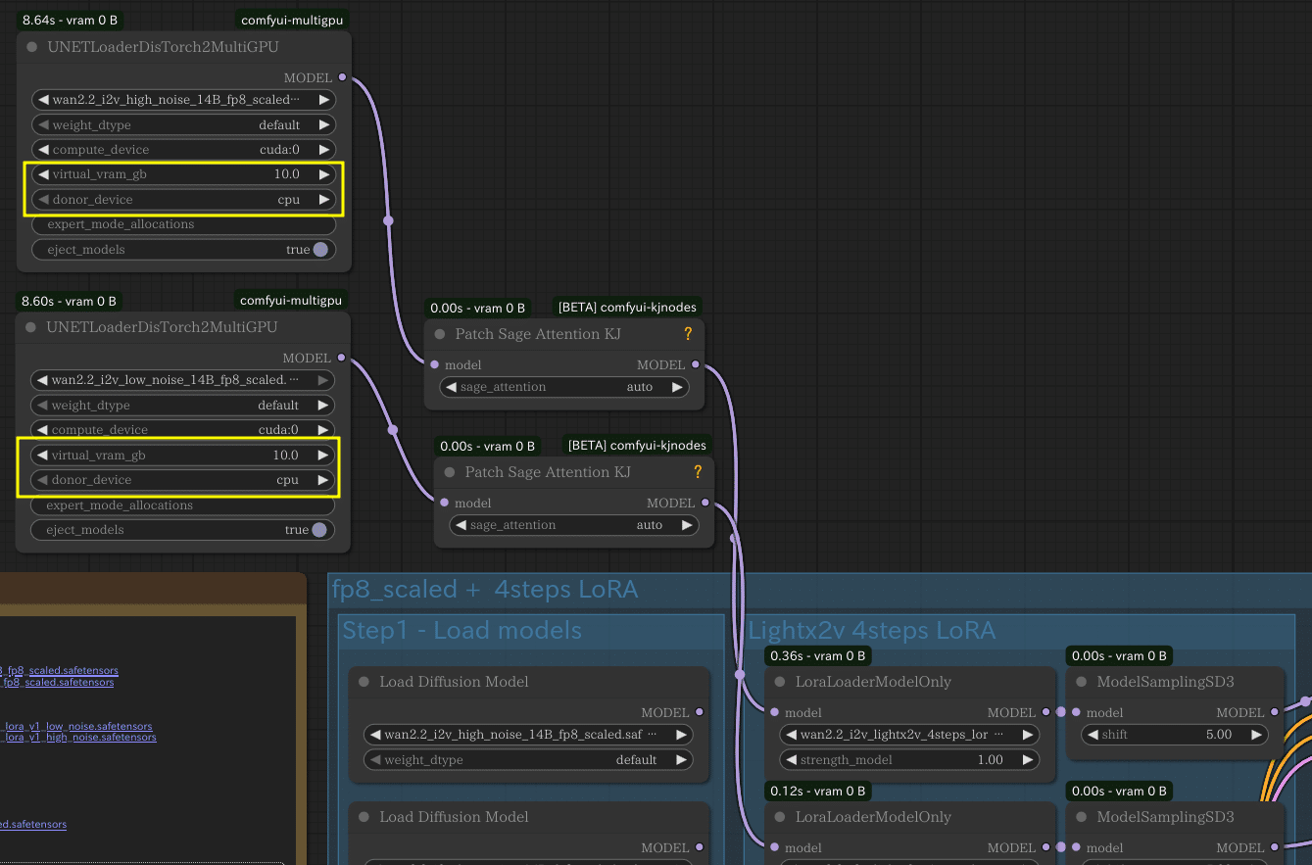Toggle eject_models on the high-noise UNET loader
The image size is (1312, 865).
319,250
